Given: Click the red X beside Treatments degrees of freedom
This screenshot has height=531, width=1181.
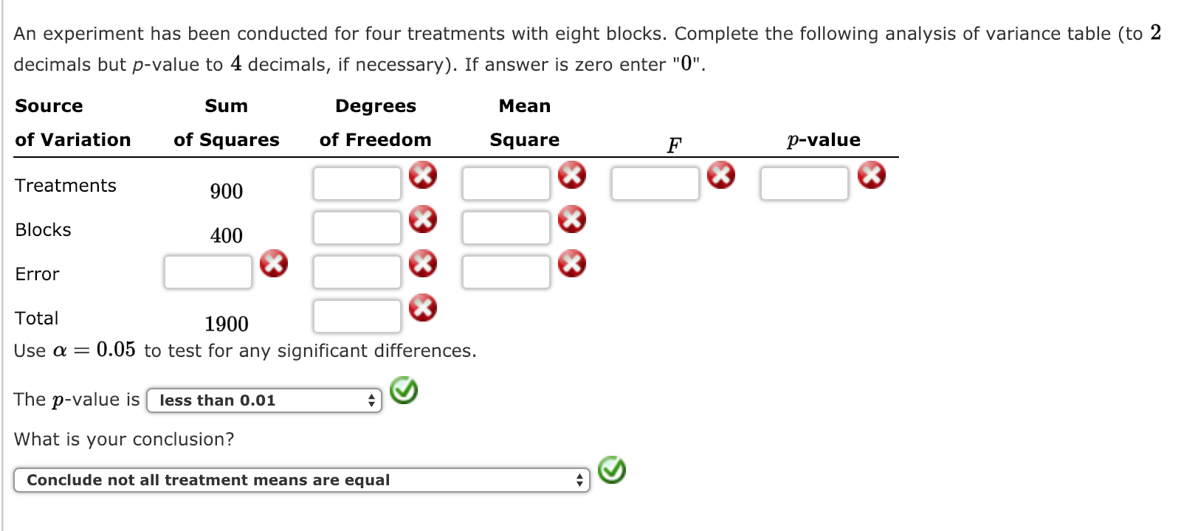Looking at the screenshot, I should pyautogui.click(x=421, y=175).
